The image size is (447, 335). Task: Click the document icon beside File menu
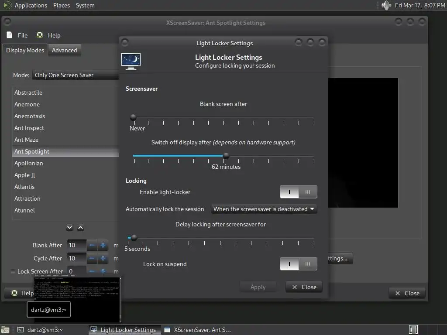10,35
